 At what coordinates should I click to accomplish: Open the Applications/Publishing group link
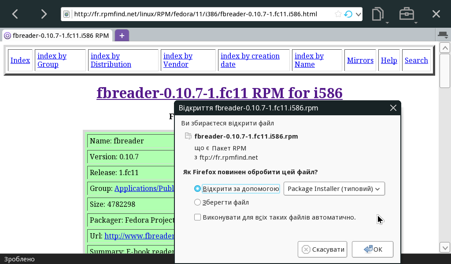(144, 188)
